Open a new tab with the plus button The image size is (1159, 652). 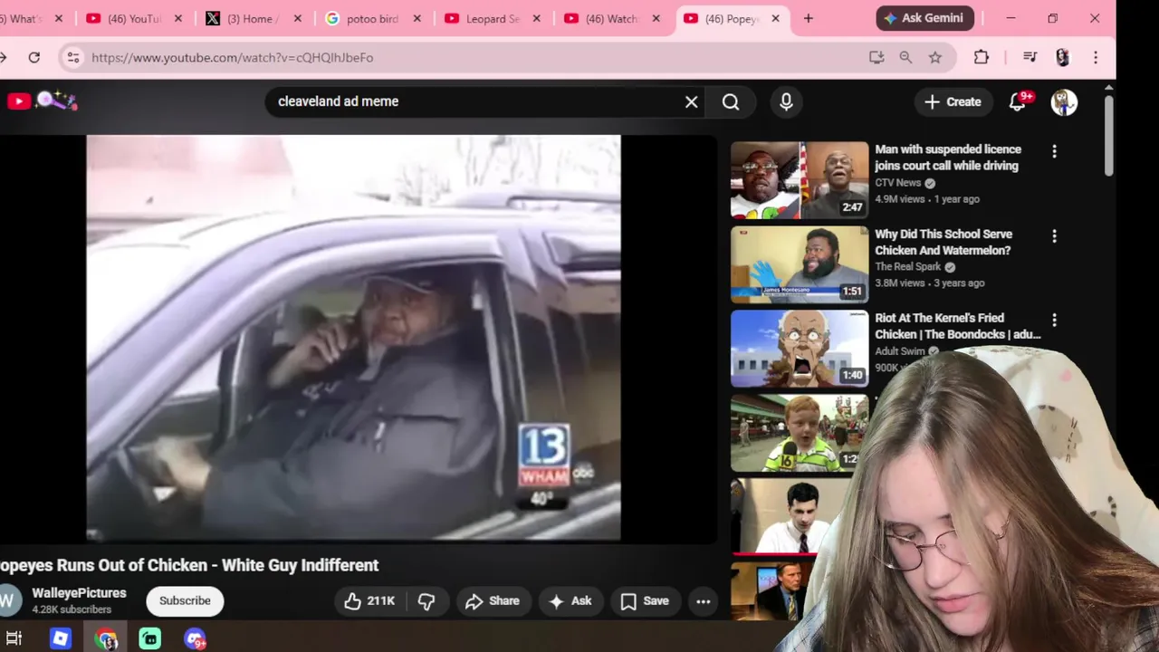tap(809, 18)
